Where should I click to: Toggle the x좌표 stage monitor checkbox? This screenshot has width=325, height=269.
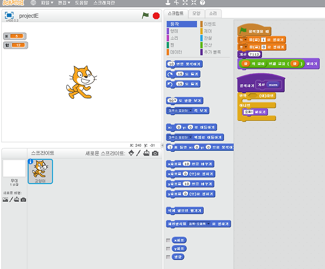coord(168,240)
